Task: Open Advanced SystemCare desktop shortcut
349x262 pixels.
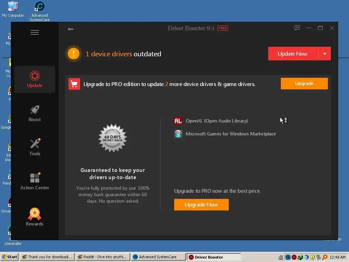Action: pyautogui.click(x=40, y=11)
